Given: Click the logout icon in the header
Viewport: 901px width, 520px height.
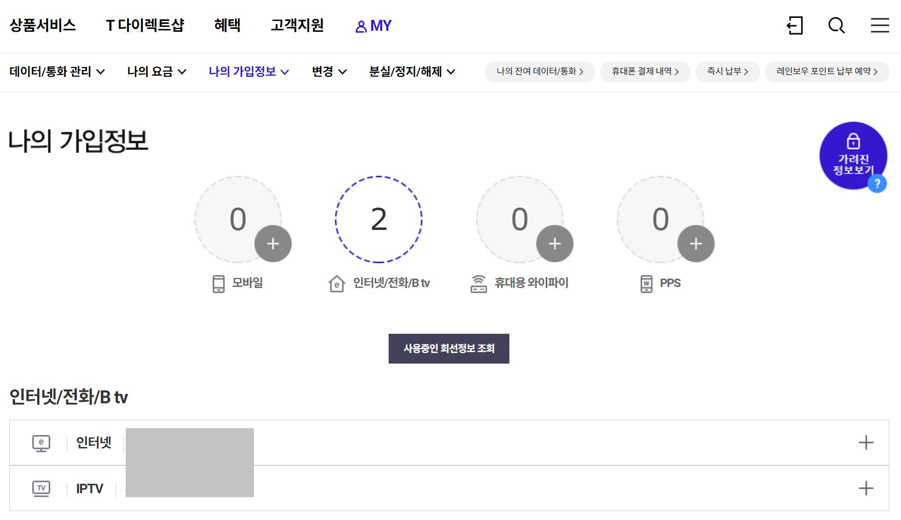Looking at the screenshot, I should (795, 25).
